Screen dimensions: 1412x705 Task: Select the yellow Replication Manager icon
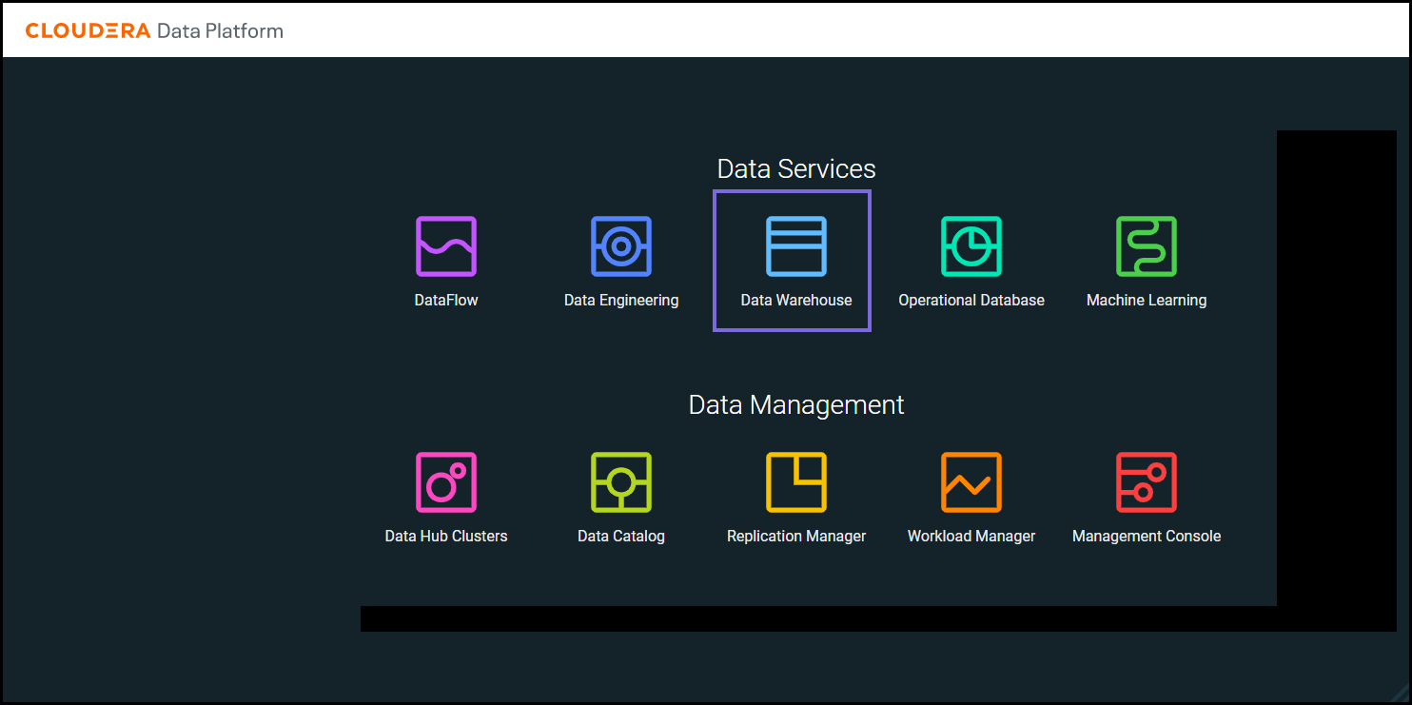[796, 482]
